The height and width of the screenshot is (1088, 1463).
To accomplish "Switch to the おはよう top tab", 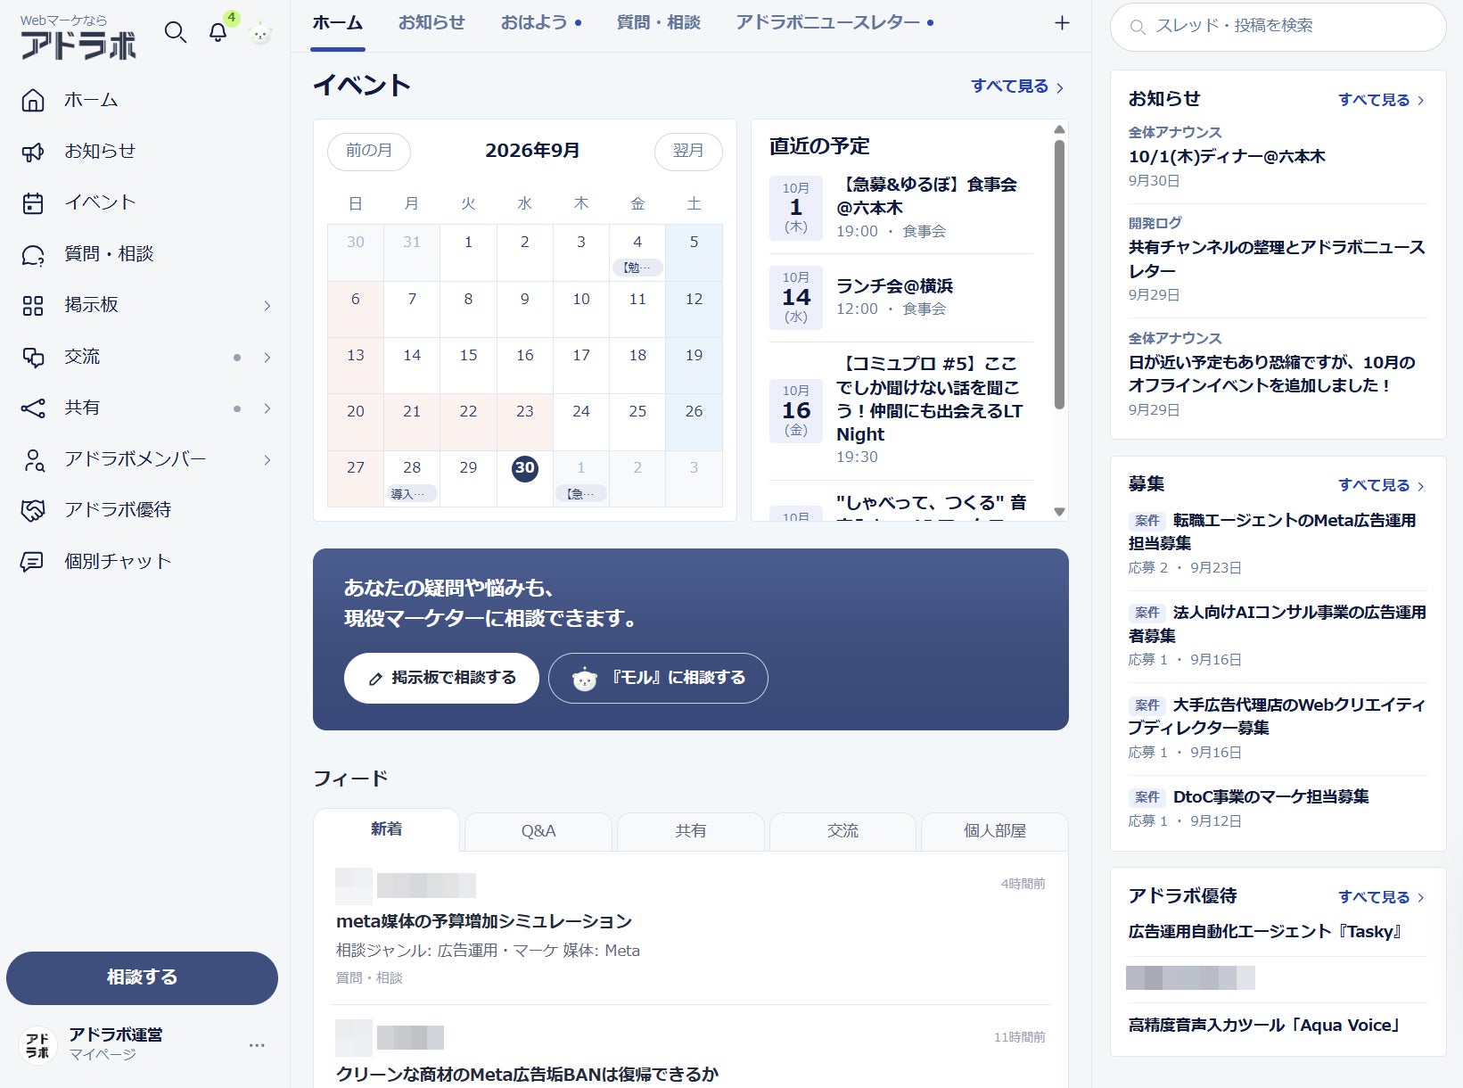I will click(541, 22).
